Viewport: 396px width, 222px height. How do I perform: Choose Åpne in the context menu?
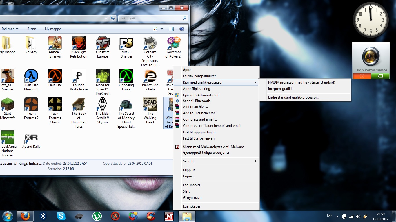216,70
